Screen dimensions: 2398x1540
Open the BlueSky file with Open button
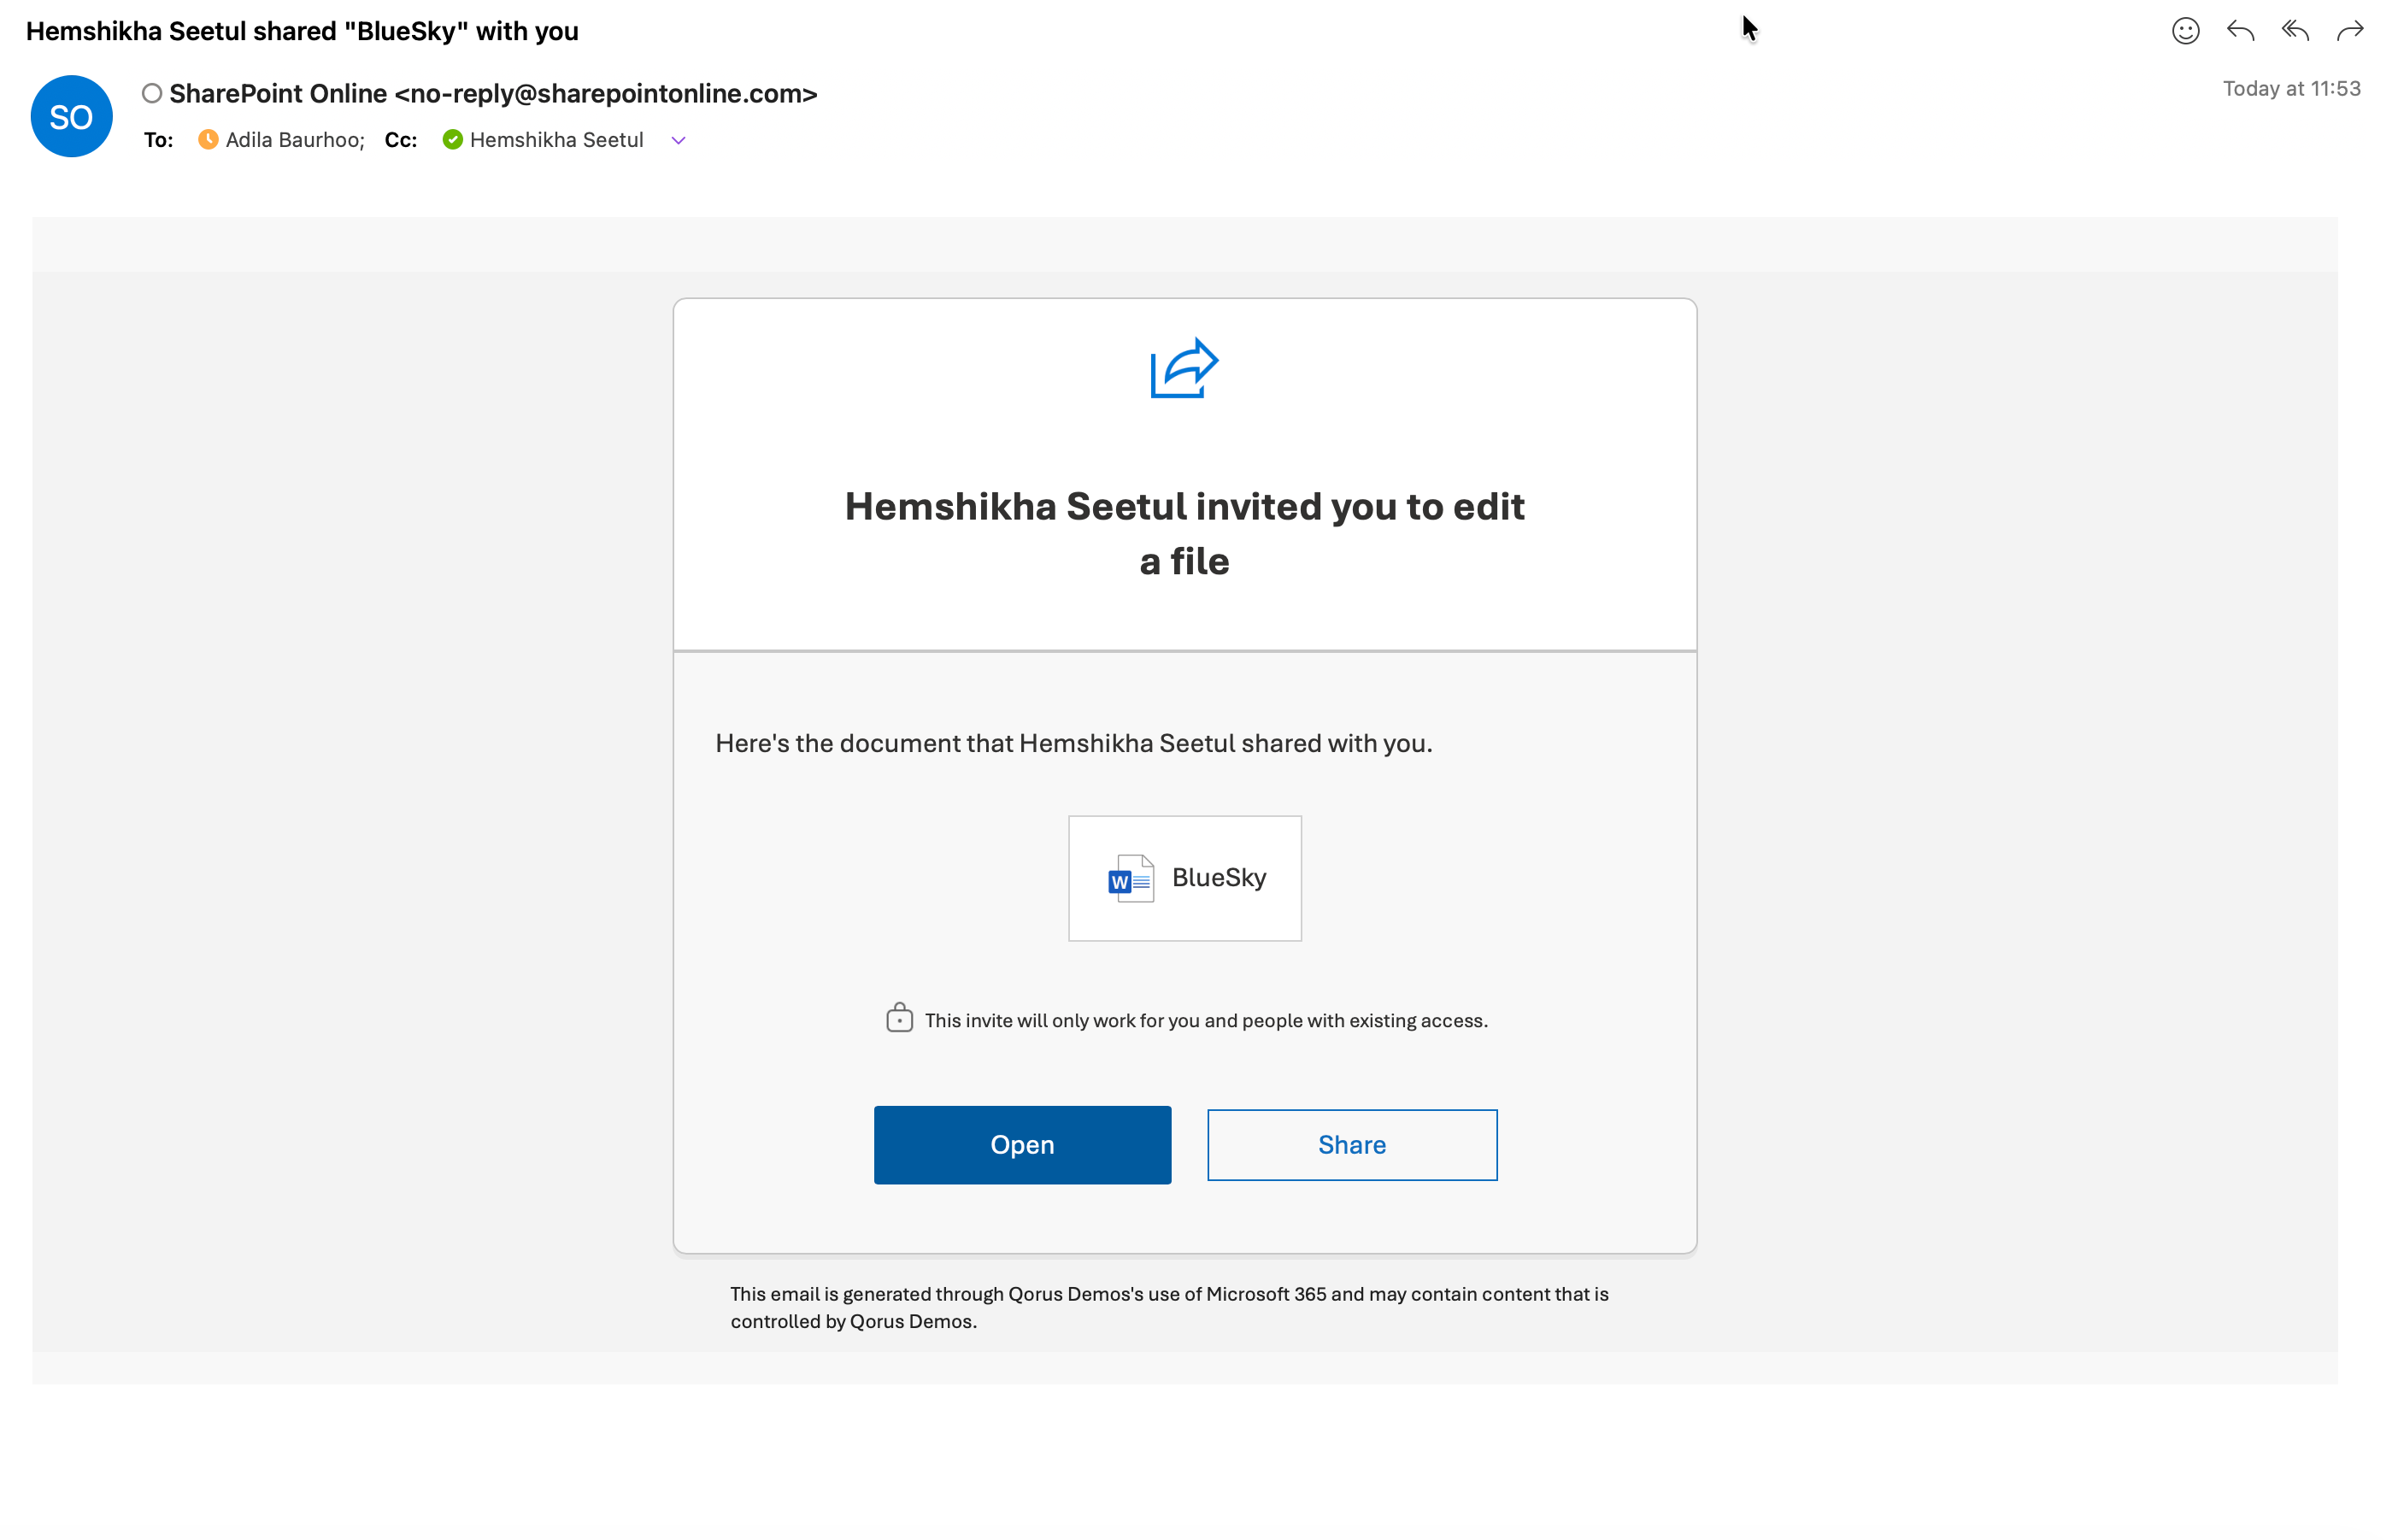click(x=1022, y=1144)
